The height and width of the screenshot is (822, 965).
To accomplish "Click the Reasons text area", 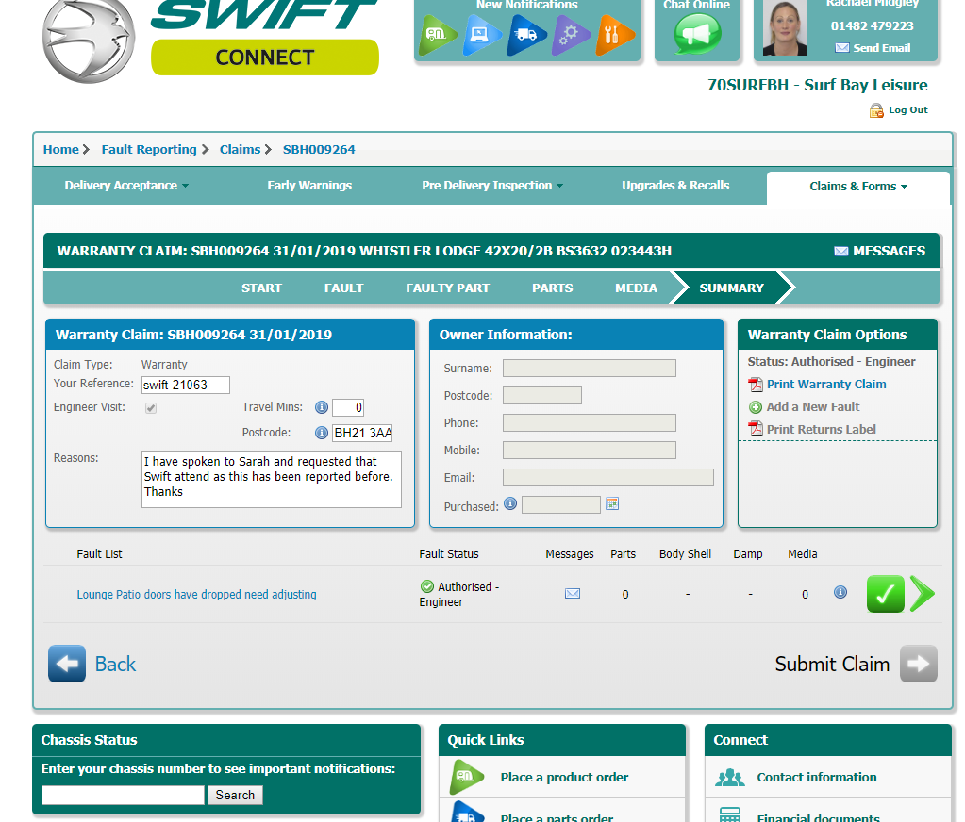I will coord(272,480).
